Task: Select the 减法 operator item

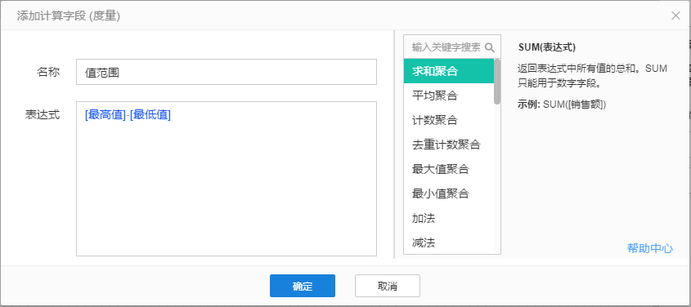Action: [449, 242]
